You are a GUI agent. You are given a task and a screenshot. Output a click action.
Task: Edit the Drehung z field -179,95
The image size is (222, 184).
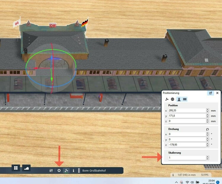pos(187,145)
